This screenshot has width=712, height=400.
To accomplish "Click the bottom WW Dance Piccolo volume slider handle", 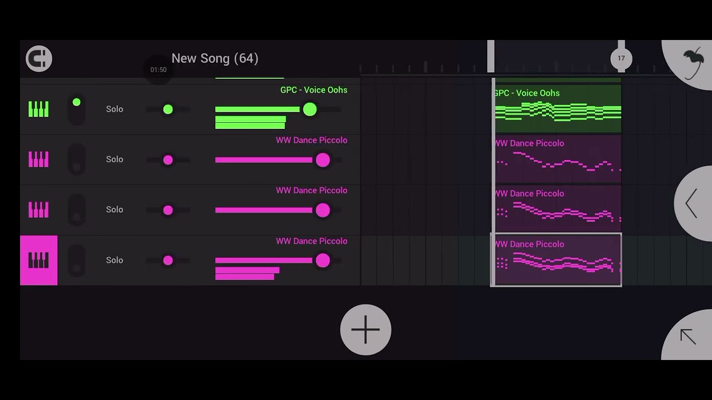I will pyautogui.click(x=323, y=260).
